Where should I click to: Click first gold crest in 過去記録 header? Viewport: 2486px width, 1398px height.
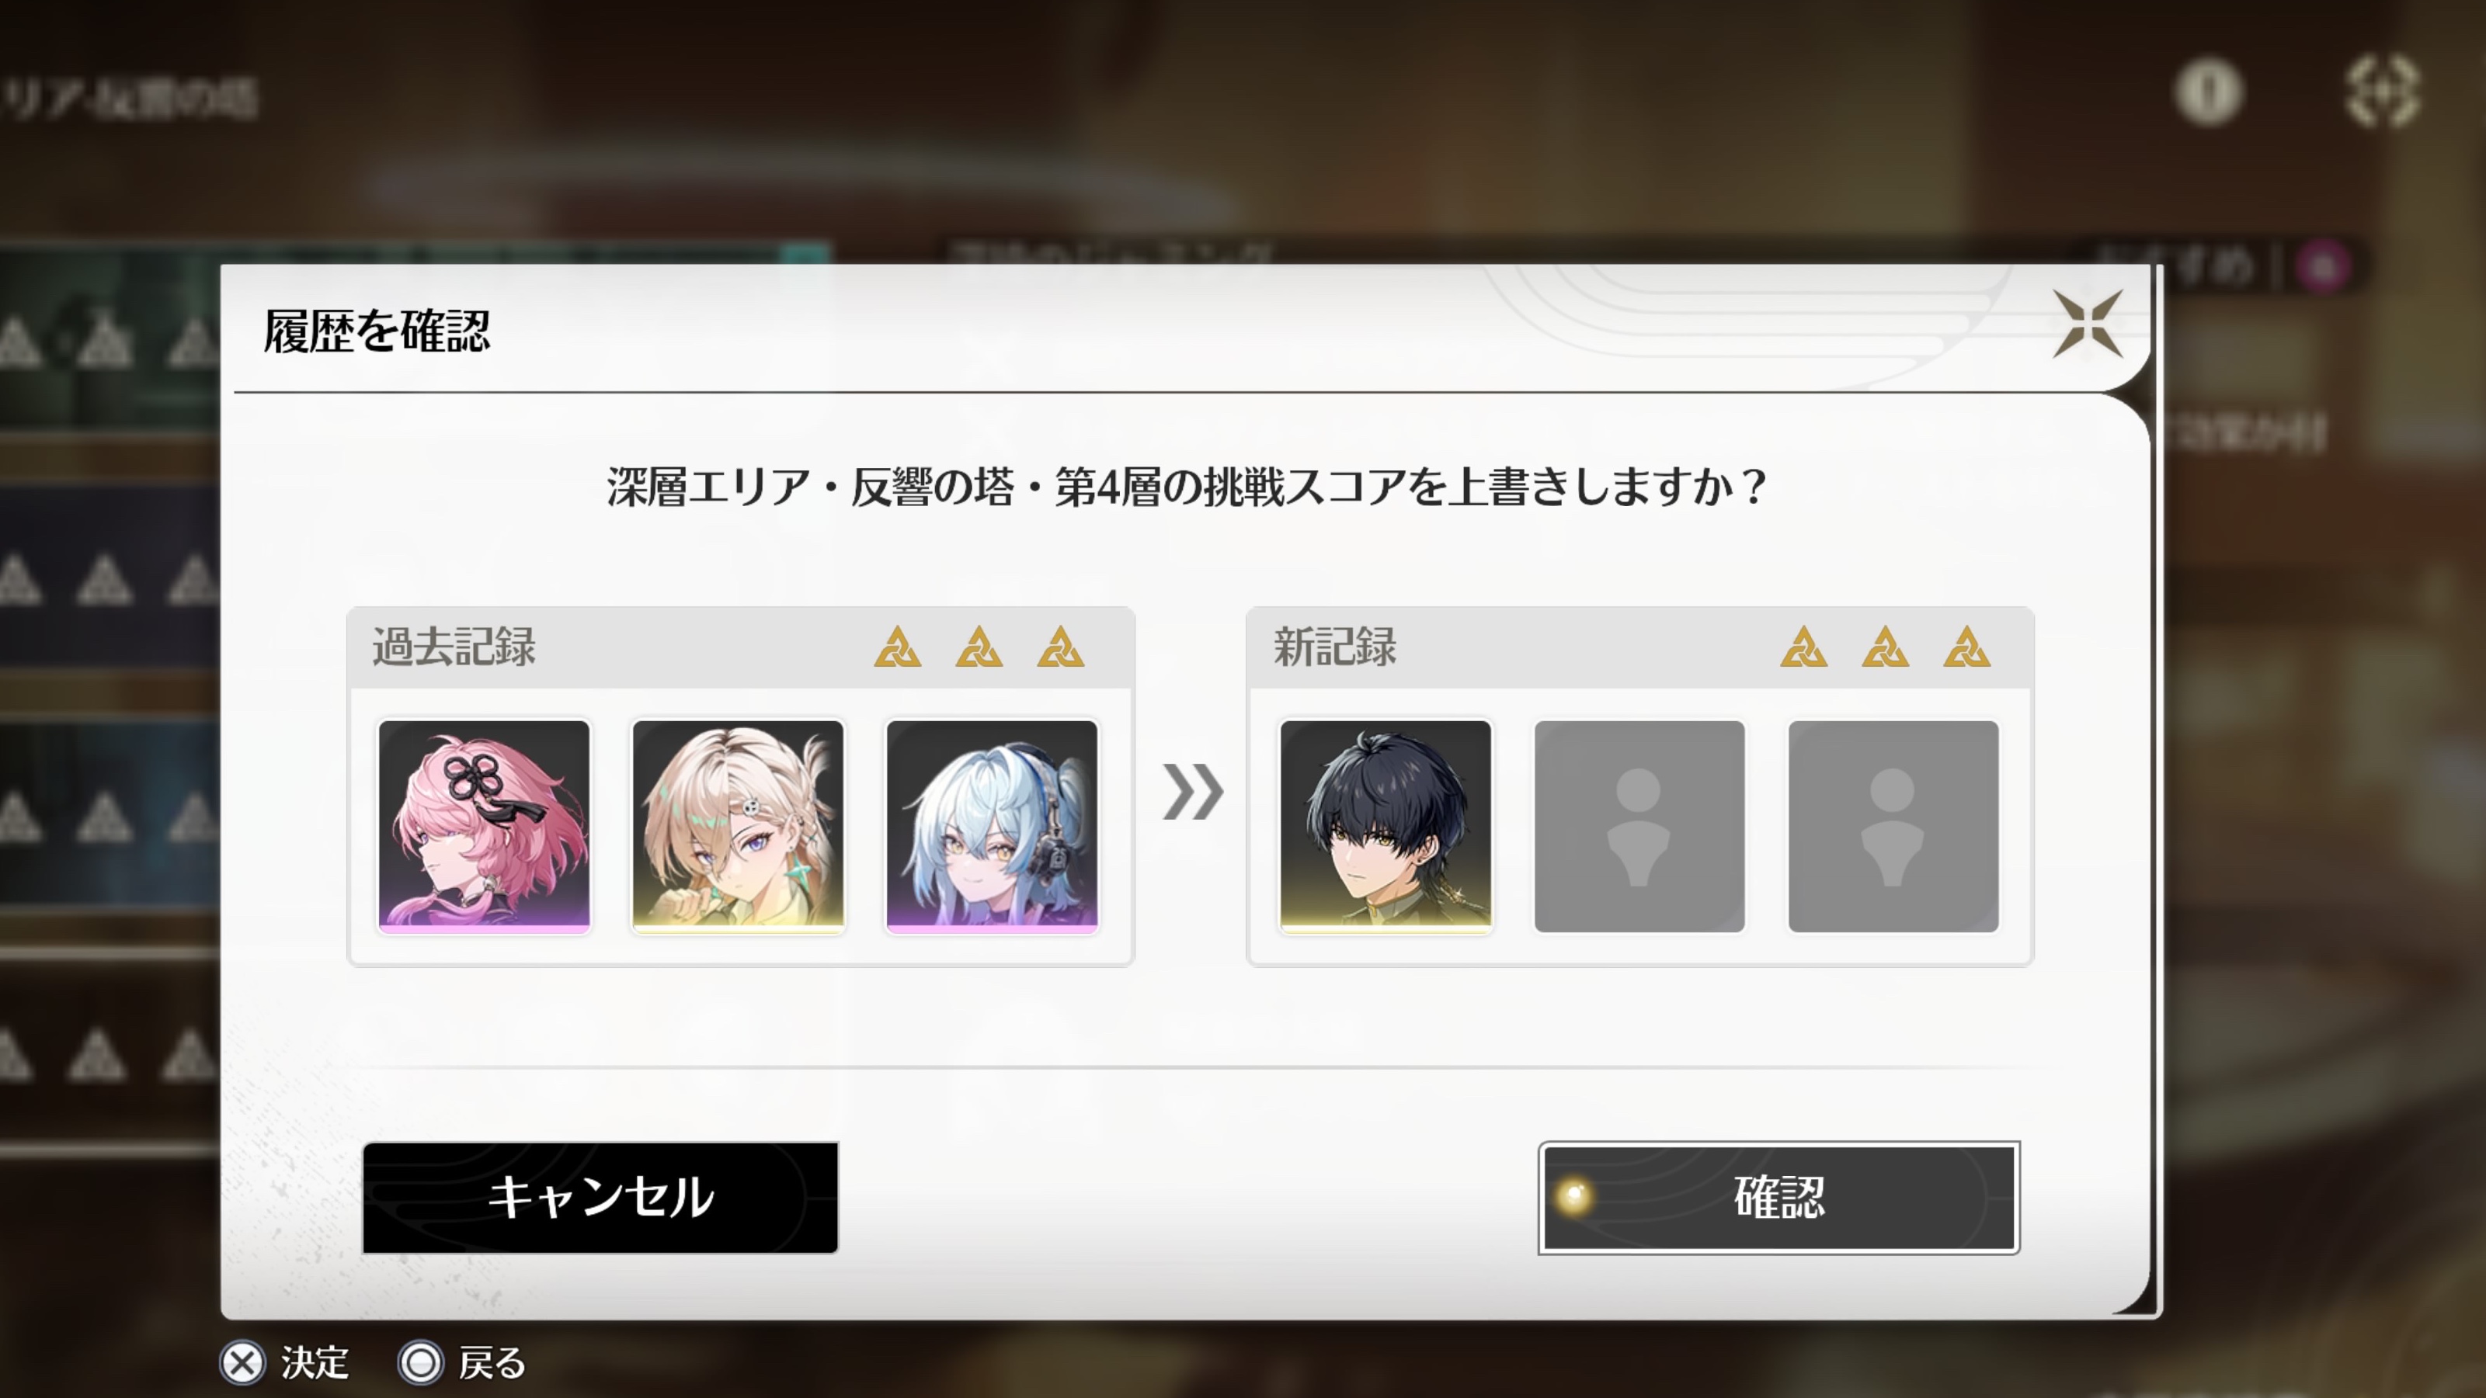pyautogui.click(x=898, y=647)
